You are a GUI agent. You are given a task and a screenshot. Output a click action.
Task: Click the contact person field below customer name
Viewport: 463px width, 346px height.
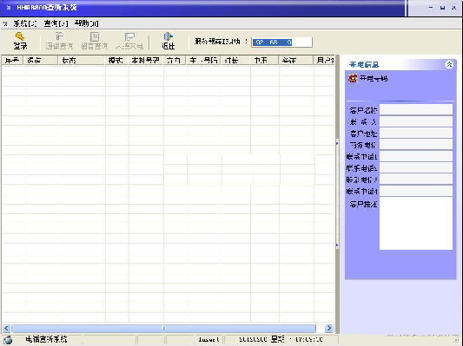[416, 121]
